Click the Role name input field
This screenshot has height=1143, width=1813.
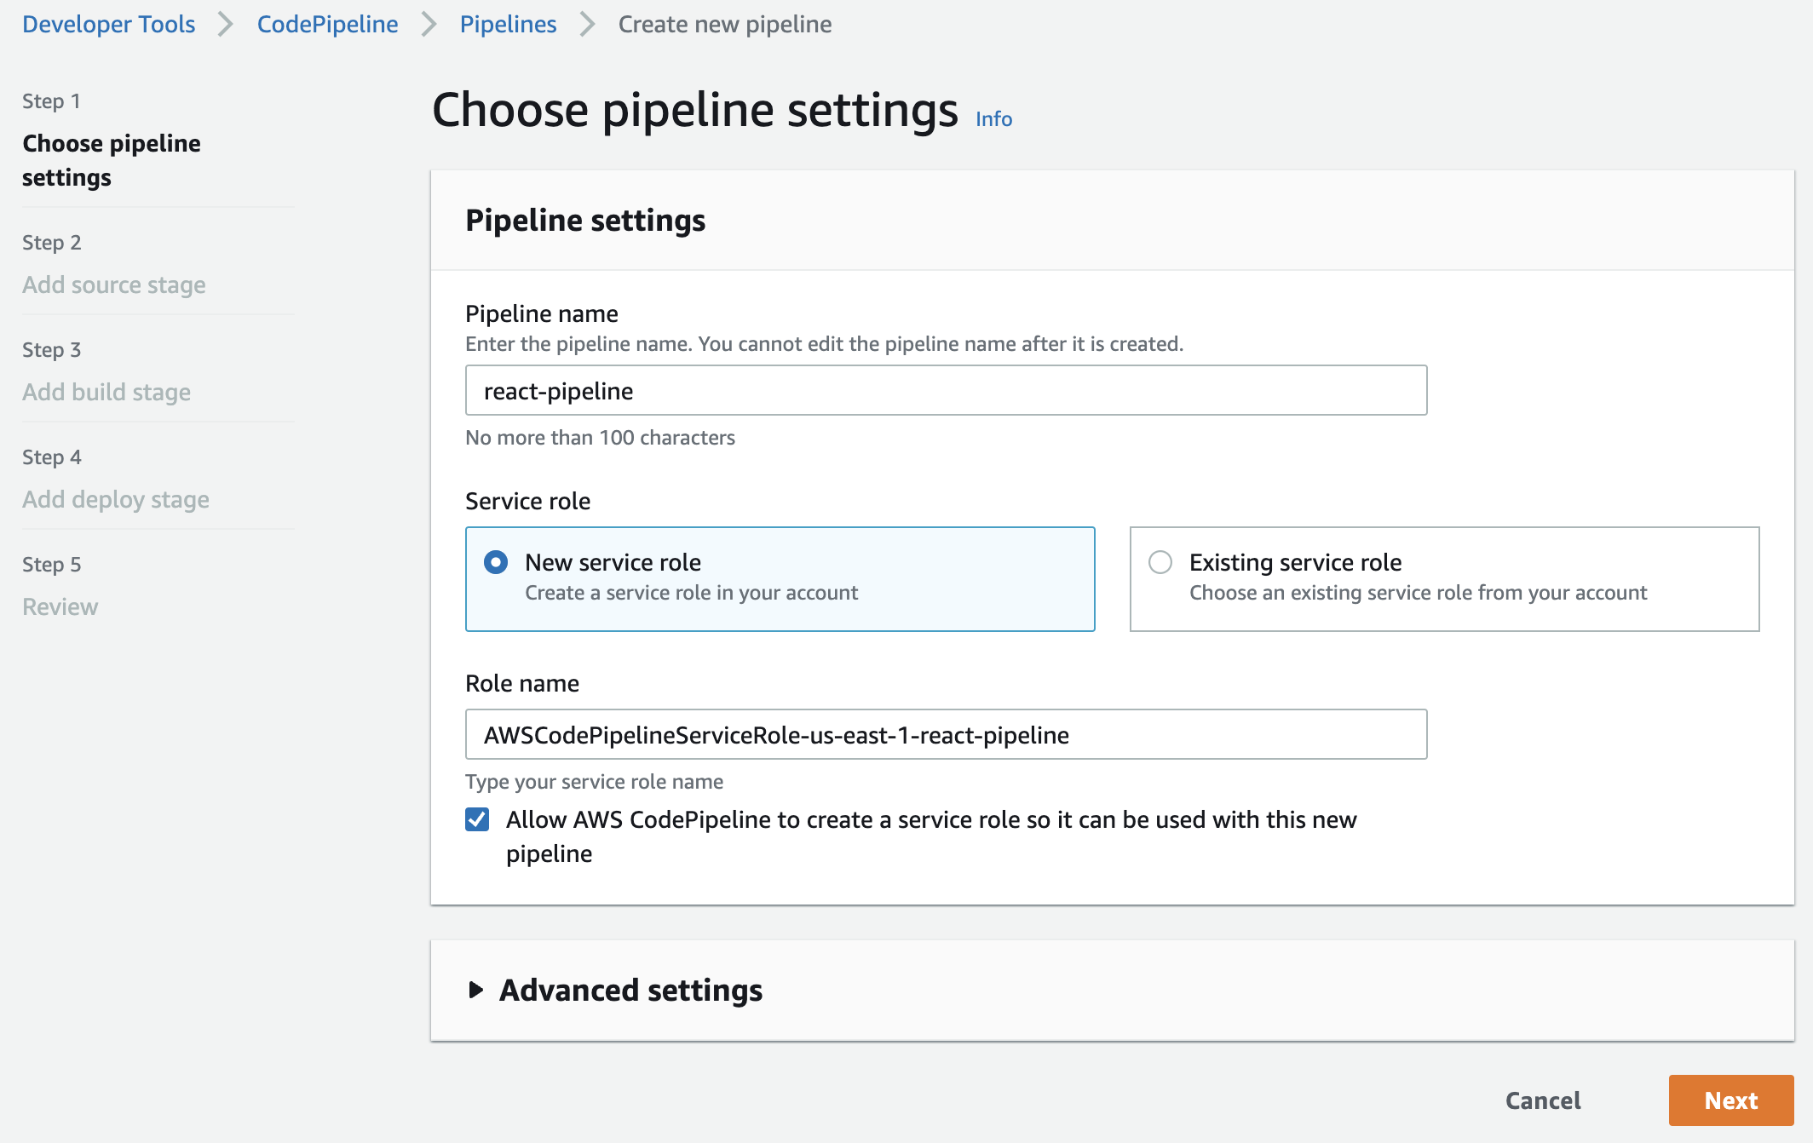[x=946, y=734]
